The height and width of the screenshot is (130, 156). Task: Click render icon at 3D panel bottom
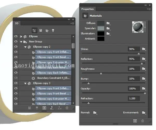pos(44,108)
